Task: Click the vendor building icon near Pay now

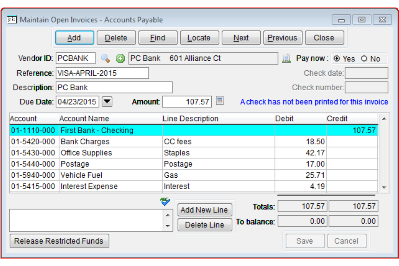Action: coord(287,58)
